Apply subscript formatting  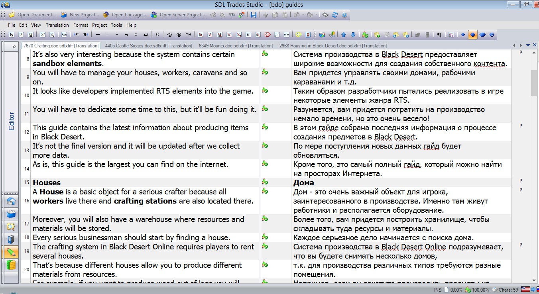click(x=52, y=35)
